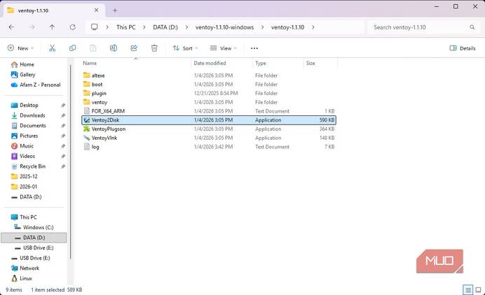
Task: Select the VentoyPlugson application icon
Action: 87,129
